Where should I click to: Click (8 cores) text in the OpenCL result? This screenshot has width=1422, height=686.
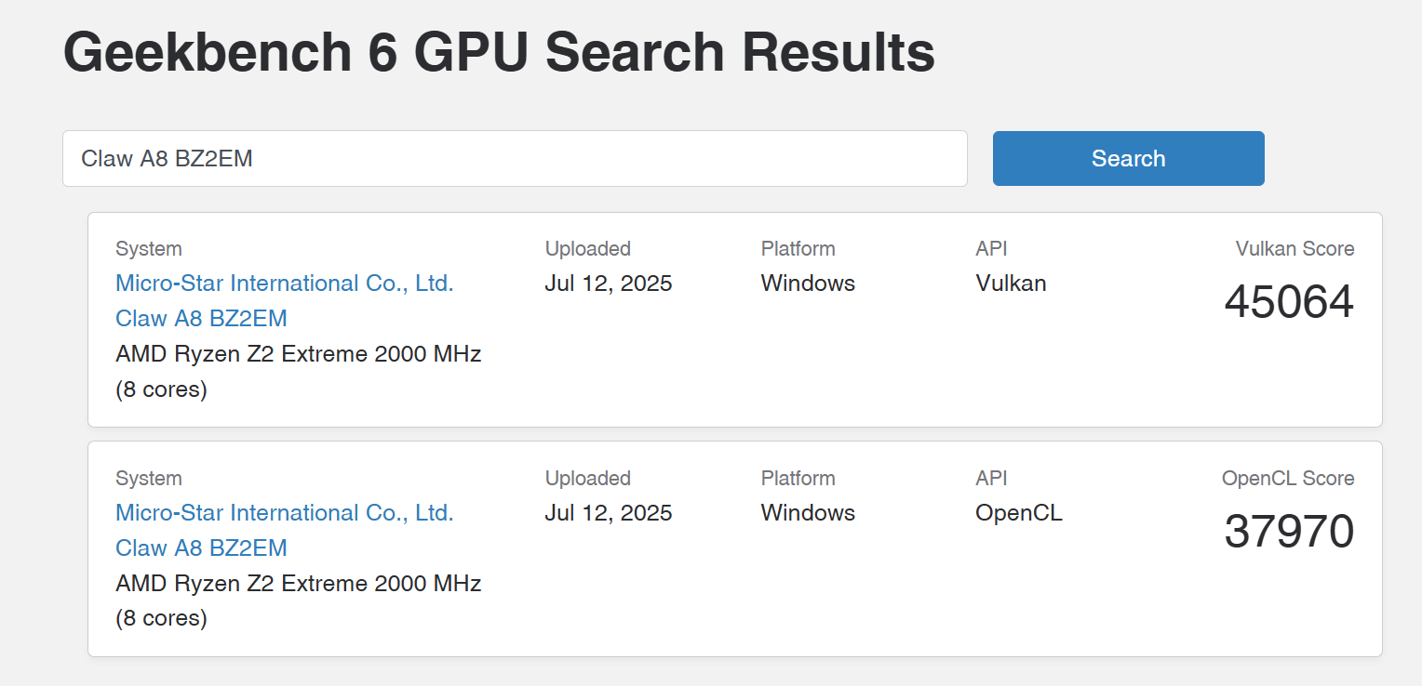pyautogui.click(x=161, y=619)
